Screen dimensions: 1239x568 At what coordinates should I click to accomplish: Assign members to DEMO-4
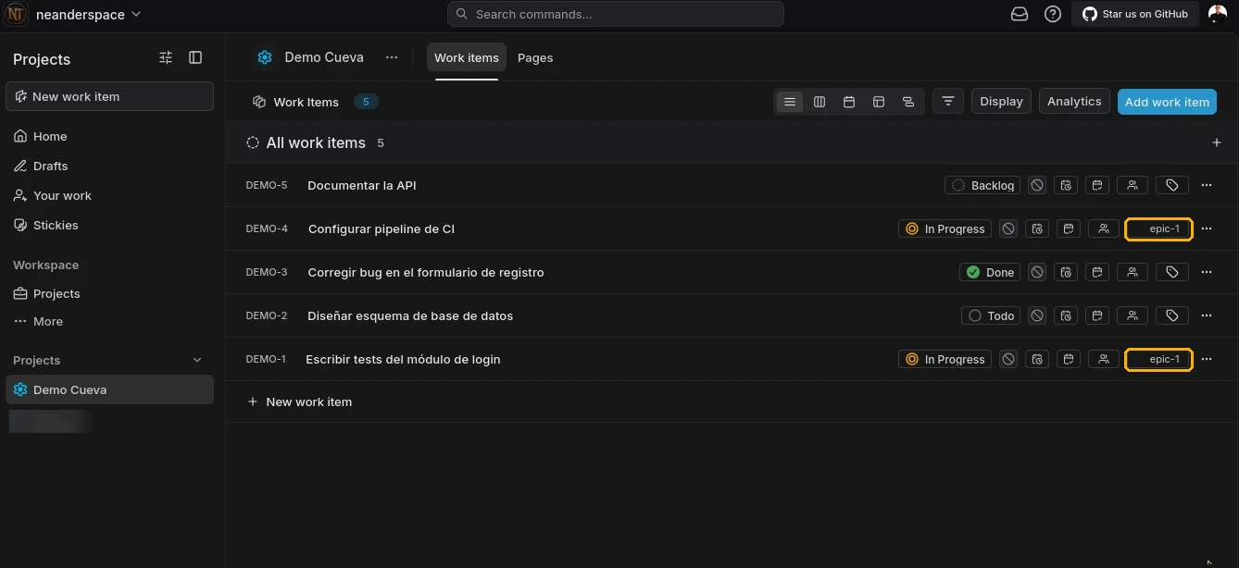(1104, 228)
